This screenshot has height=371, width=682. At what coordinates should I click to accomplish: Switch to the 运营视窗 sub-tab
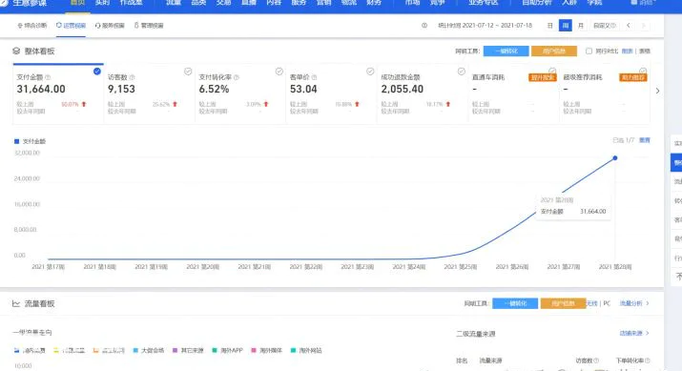coord(71,26)
